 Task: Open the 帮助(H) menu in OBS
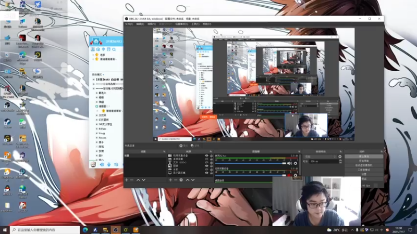[207, 24]
